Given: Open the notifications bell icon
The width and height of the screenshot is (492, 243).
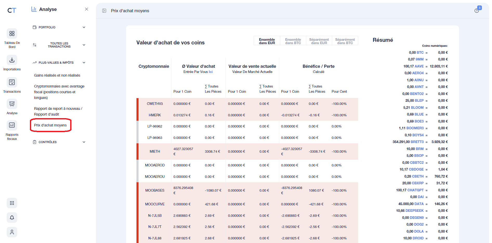Looking at the screenshot, I should (12, 218).
